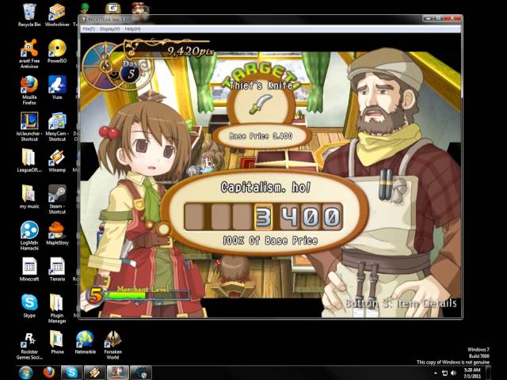Select the LogMeIn Hamachi icon

tap(29, 236)
